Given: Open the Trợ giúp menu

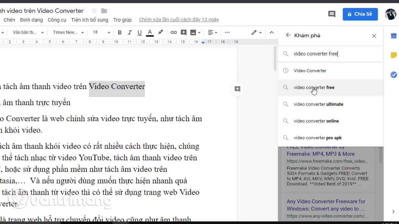Looking at the screenshot, I should click(122, 20).
